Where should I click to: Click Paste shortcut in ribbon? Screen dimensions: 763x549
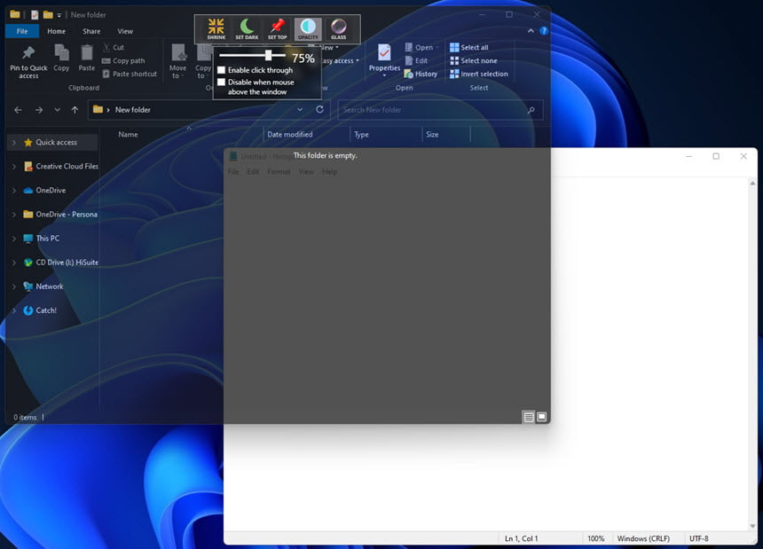pyautogui.click(x=130, y=74)
